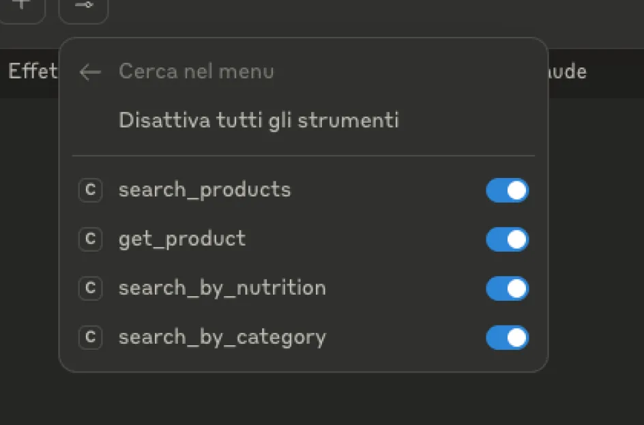Image resolution: width=644 pixels, height=425 pixels.
Task: Click the plus button at the top
Action: (23, 5)
